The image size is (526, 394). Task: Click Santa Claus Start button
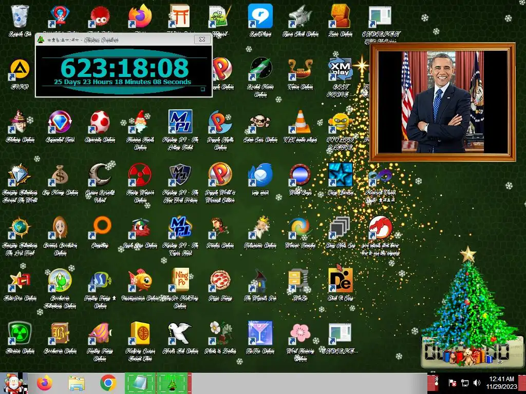(x=14, y=383)
